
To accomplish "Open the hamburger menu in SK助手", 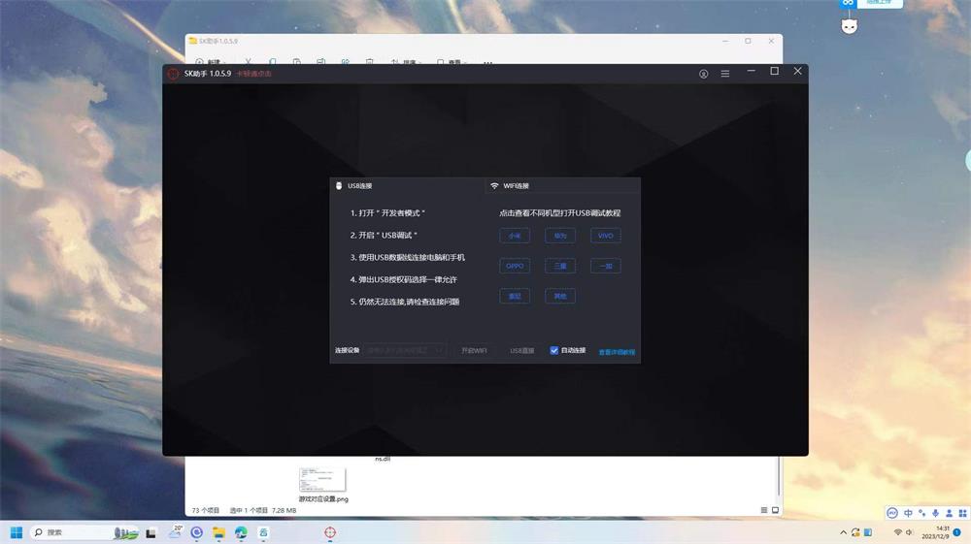I will click(725, 74).
